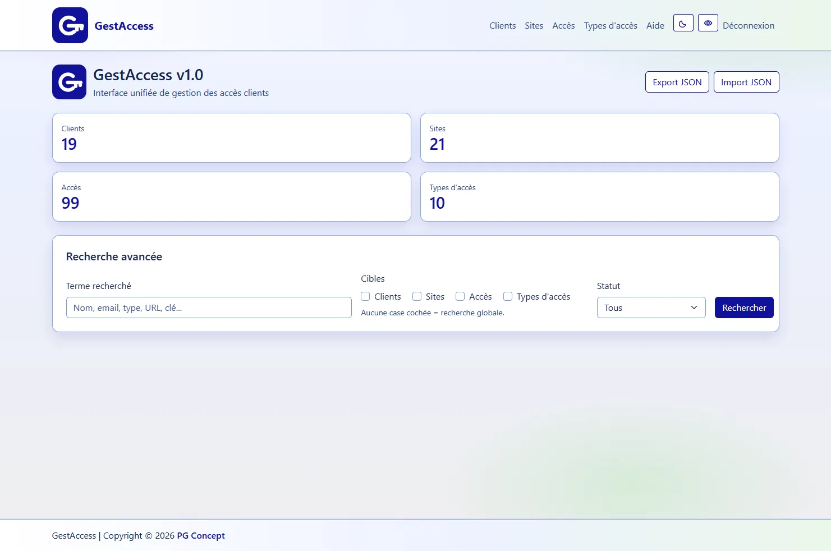Open Clients in the top navigation

coord(502,25)
